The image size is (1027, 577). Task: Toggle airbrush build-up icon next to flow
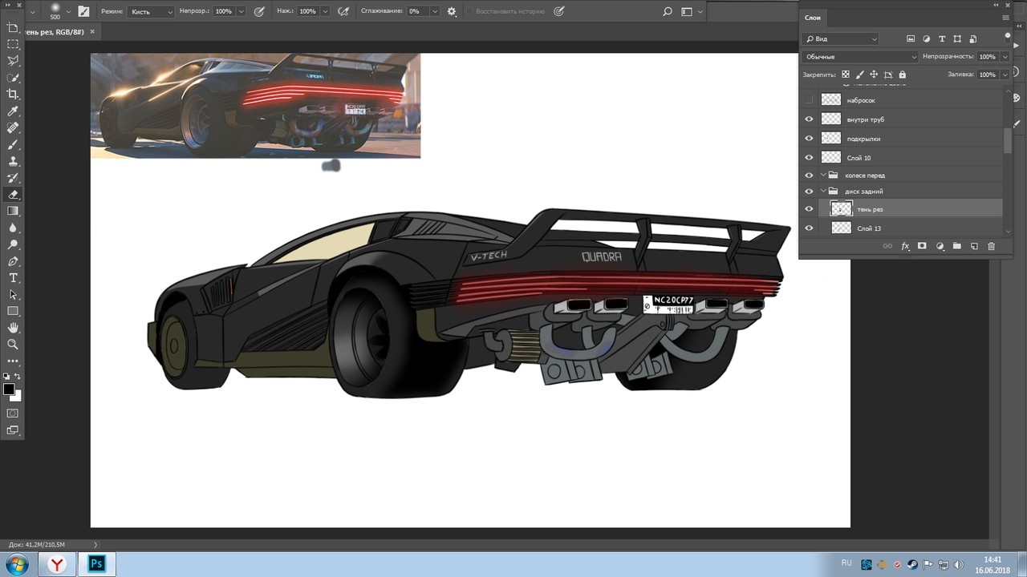click(x=343, y=11)
